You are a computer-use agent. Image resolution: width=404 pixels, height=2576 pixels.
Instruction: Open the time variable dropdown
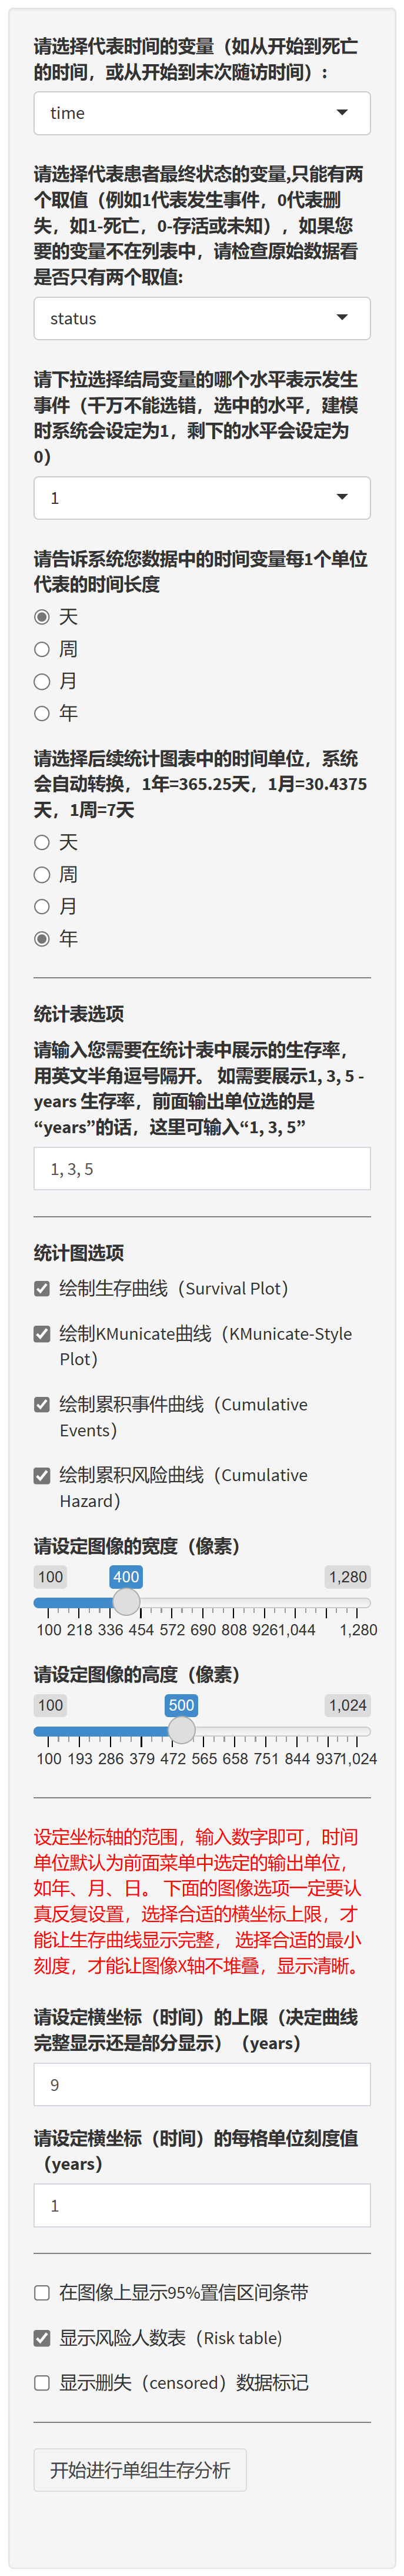202,113
